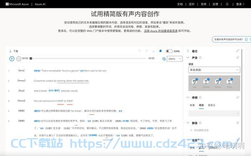Screen dimensions: 251x156
Task: Click the style tag before "That's remarkable!"
Action: (x=37, y=71)
